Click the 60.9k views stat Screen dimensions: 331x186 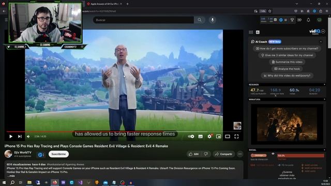294,90
